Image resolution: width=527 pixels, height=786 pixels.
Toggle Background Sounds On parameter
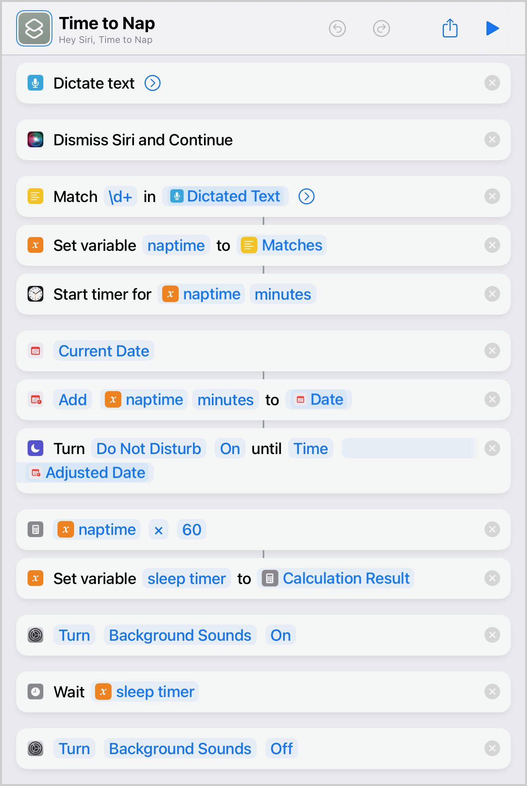(x=280, y=635)
